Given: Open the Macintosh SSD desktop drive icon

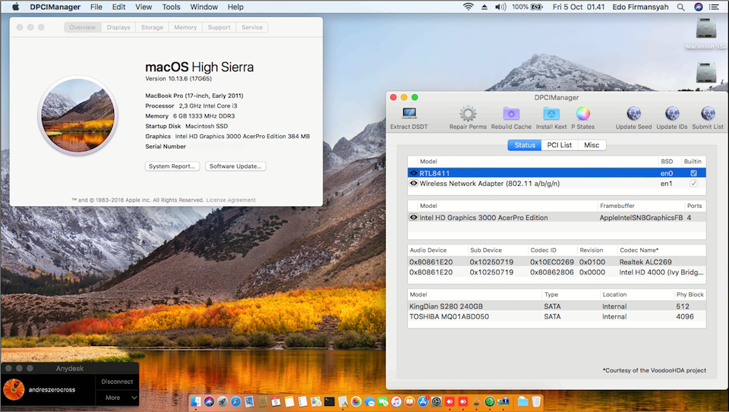Looking at the screenshot, I should click(705, 29).
